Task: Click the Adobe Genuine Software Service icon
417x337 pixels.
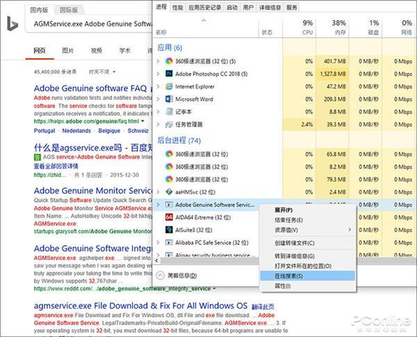Action: 169,205
